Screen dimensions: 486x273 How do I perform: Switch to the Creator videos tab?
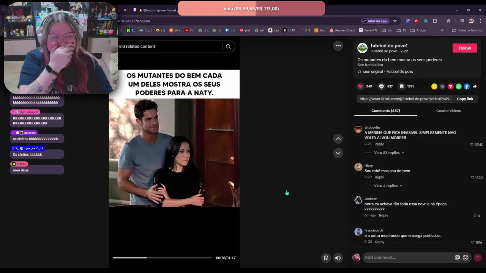pyautogui.click(x=448, y=111)
